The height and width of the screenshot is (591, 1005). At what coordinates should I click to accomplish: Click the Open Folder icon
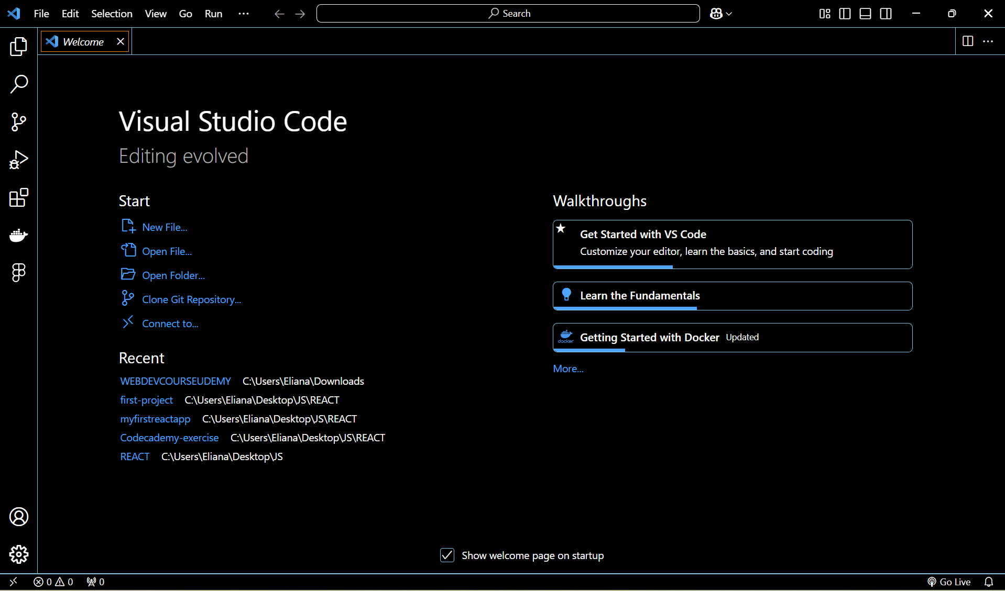click(128, 274)
